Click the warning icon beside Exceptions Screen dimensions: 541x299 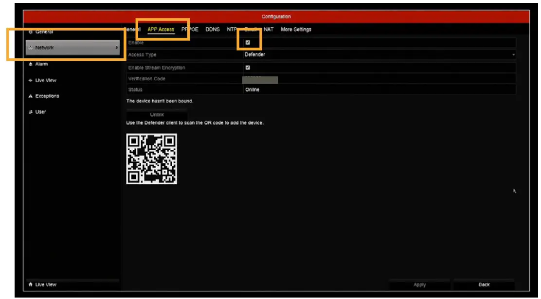click(x=31, y=96)
